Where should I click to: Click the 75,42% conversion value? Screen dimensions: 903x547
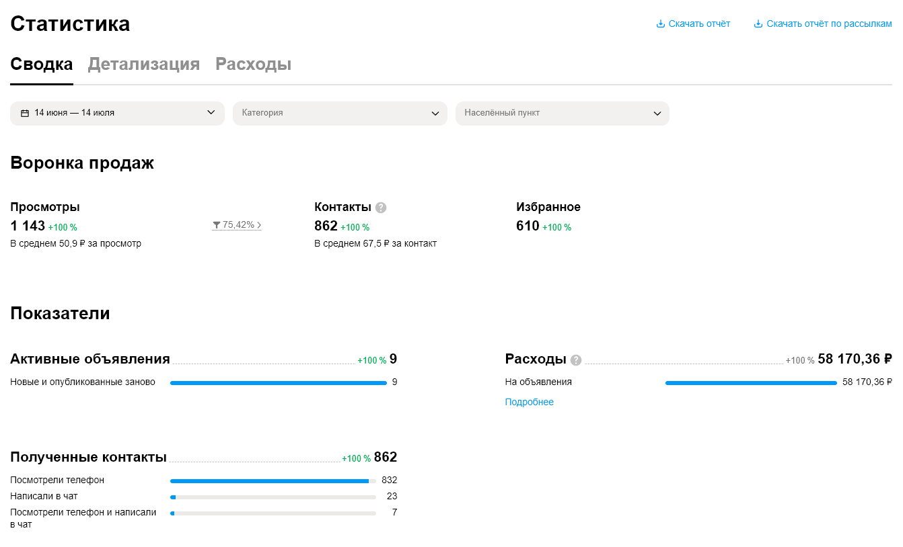coord(238,225)
